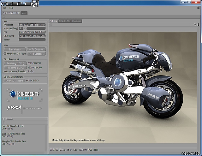202x156 pixels.
Task: Start the OpenGL Standard benchmark
Action: (x=15, y=81)
